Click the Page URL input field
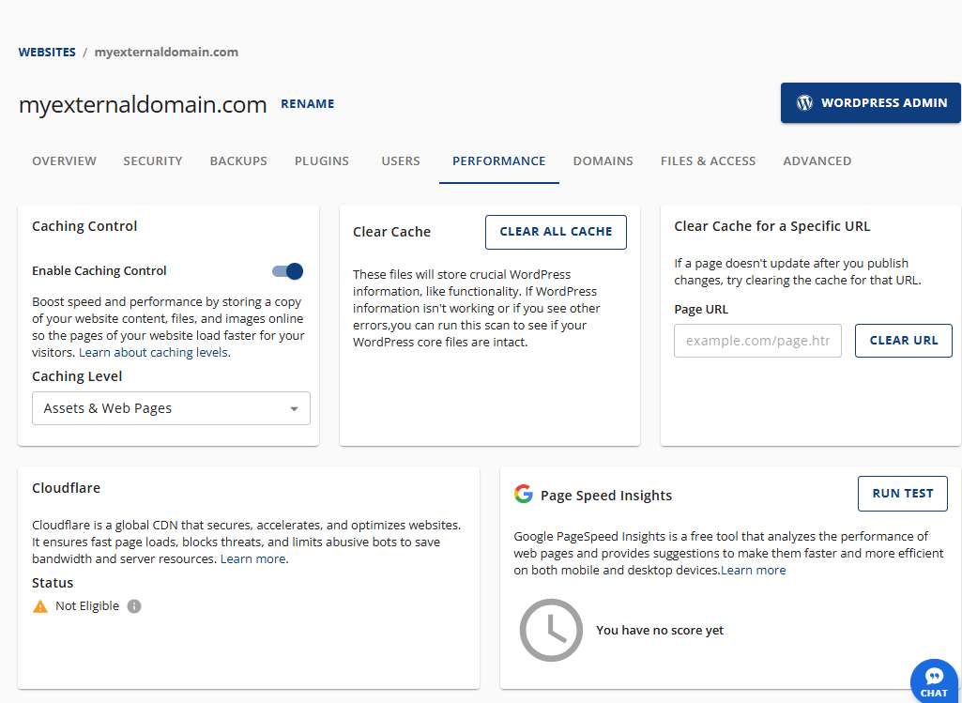 point(757,340)
